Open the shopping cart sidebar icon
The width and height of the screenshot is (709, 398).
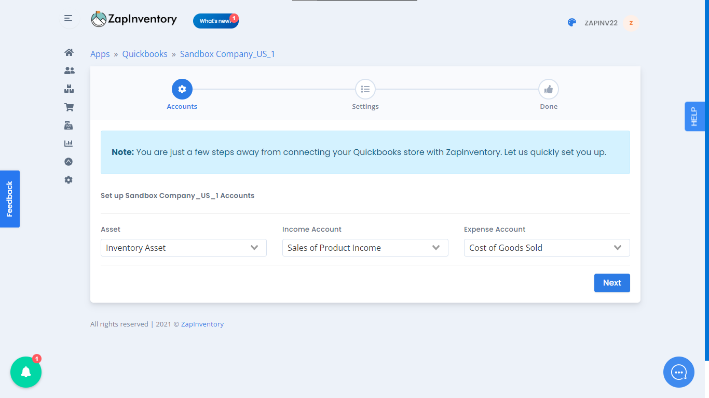coord(69,107)
